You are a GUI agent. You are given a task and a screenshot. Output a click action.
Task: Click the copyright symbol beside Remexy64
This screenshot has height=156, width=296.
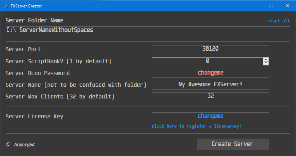tap(8, 144)
